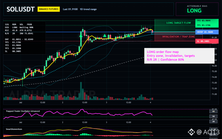Click the 74.00 price axis label
Screen dimensions: 222x139
coord(214,77)
